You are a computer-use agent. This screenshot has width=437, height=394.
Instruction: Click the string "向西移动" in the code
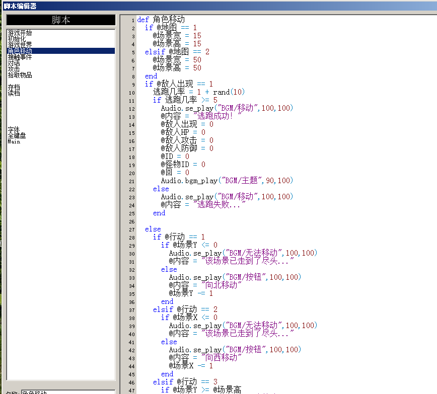pos(222,358)
